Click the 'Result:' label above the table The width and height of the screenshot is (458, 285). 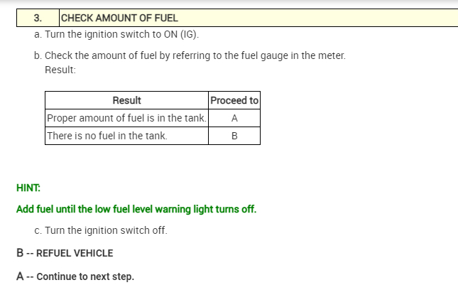point(60,70)
